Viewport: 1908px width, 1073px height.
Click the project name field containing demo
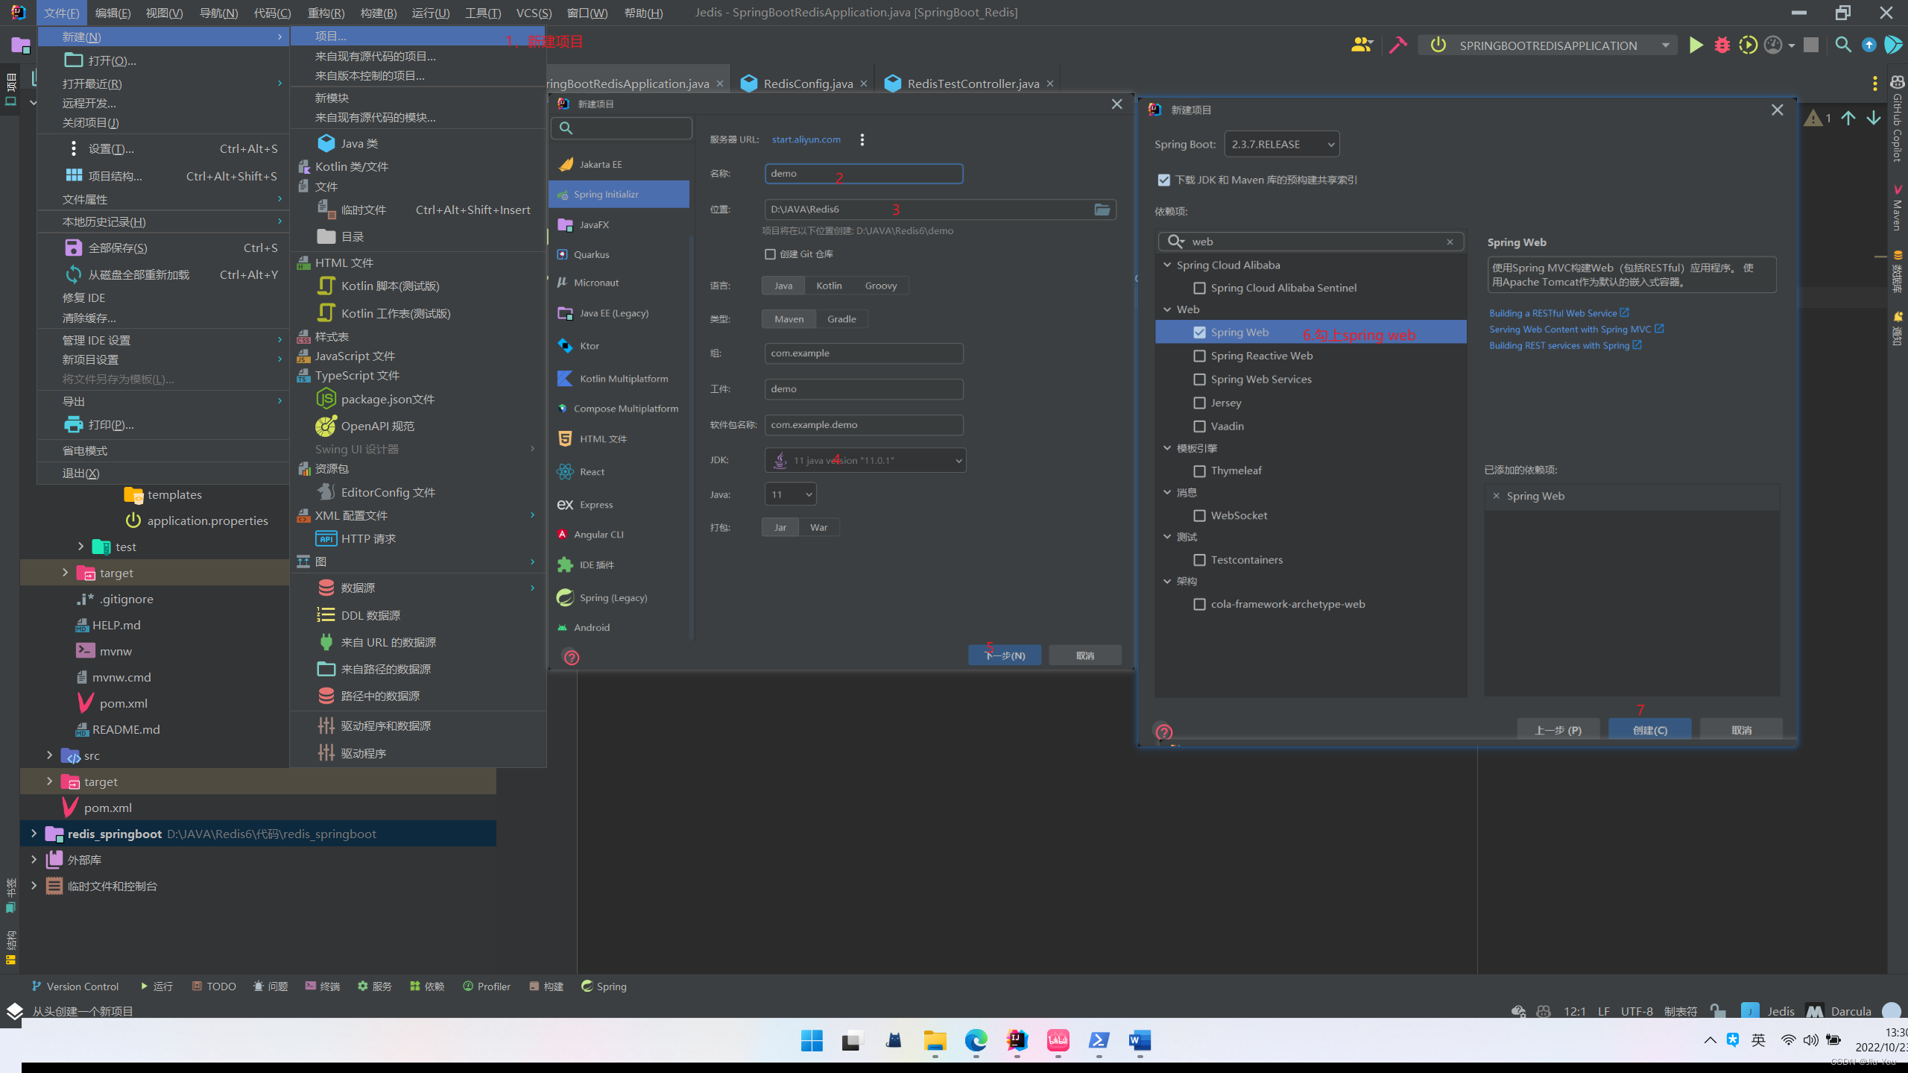pyautogui.click(x=863, y=174)
